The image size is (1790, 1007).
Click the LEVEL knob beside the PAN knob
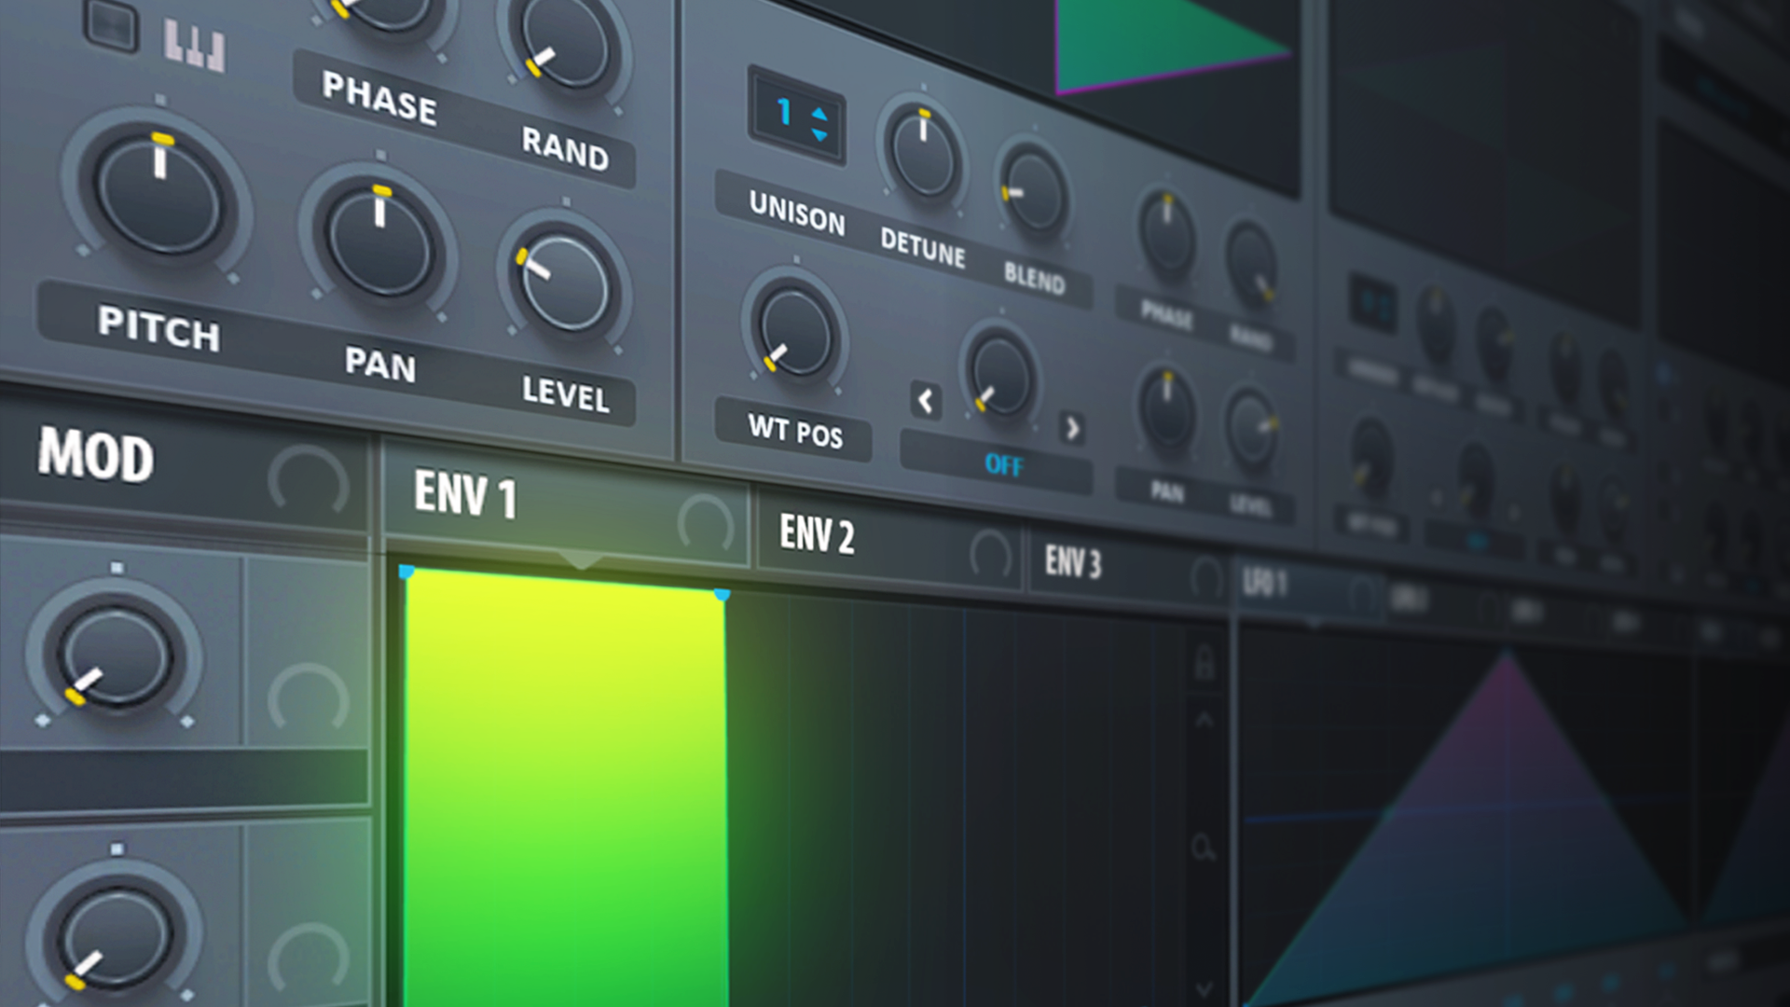564,283
